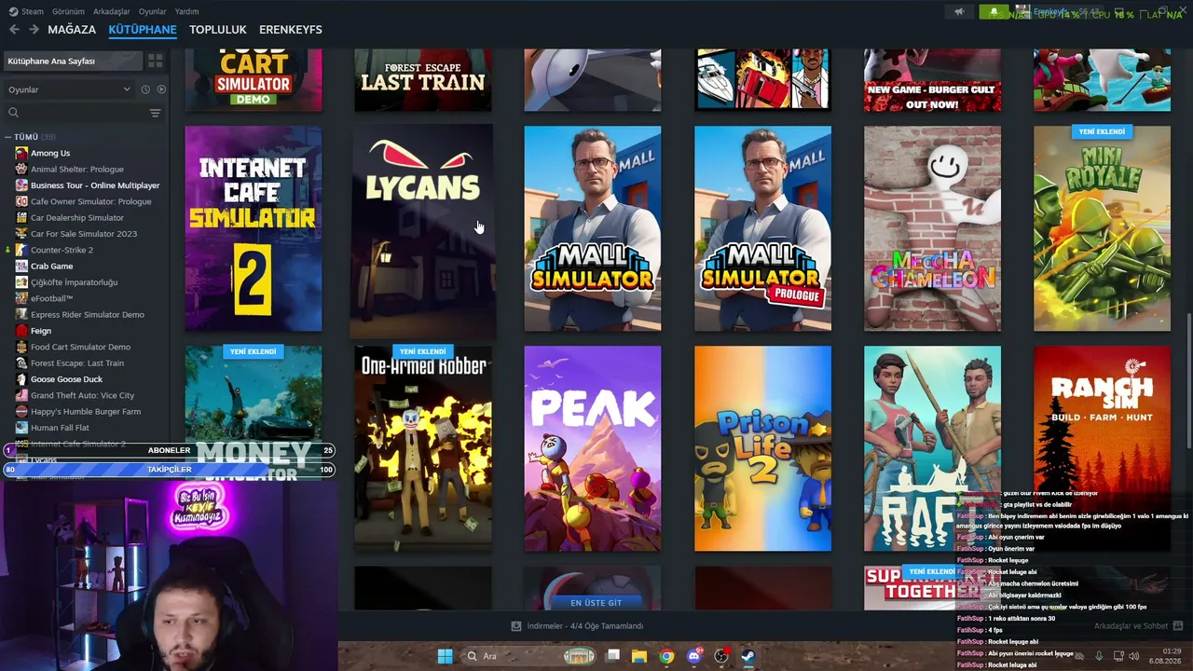Expand the Oyunlar filter dropdown
The width and height of the screenshot is (1193, 671).
coord(70,89)
